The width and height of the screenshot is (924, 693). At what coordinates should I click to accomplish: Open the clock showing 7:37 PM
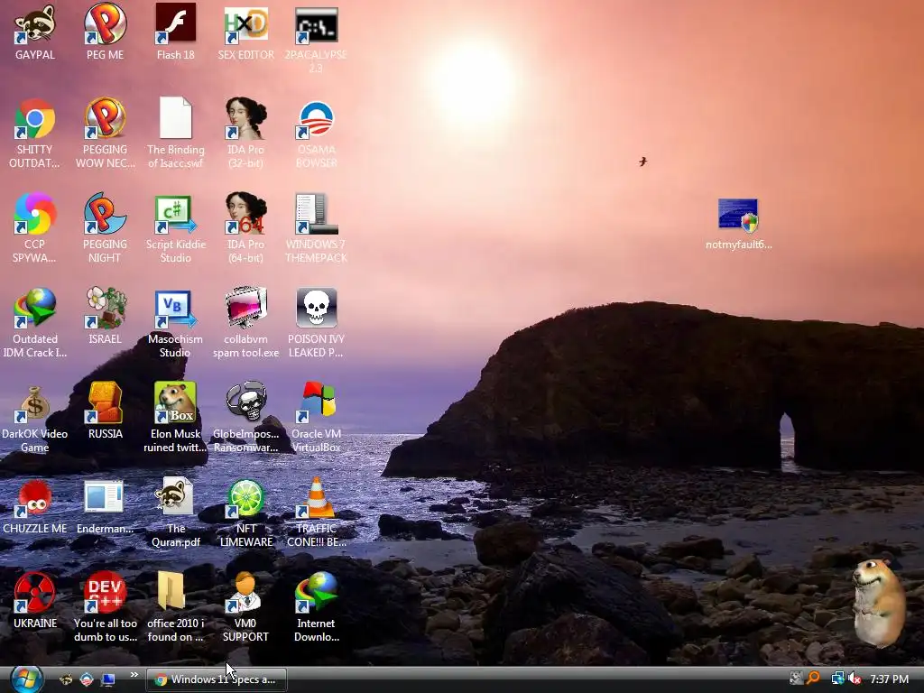889,679
